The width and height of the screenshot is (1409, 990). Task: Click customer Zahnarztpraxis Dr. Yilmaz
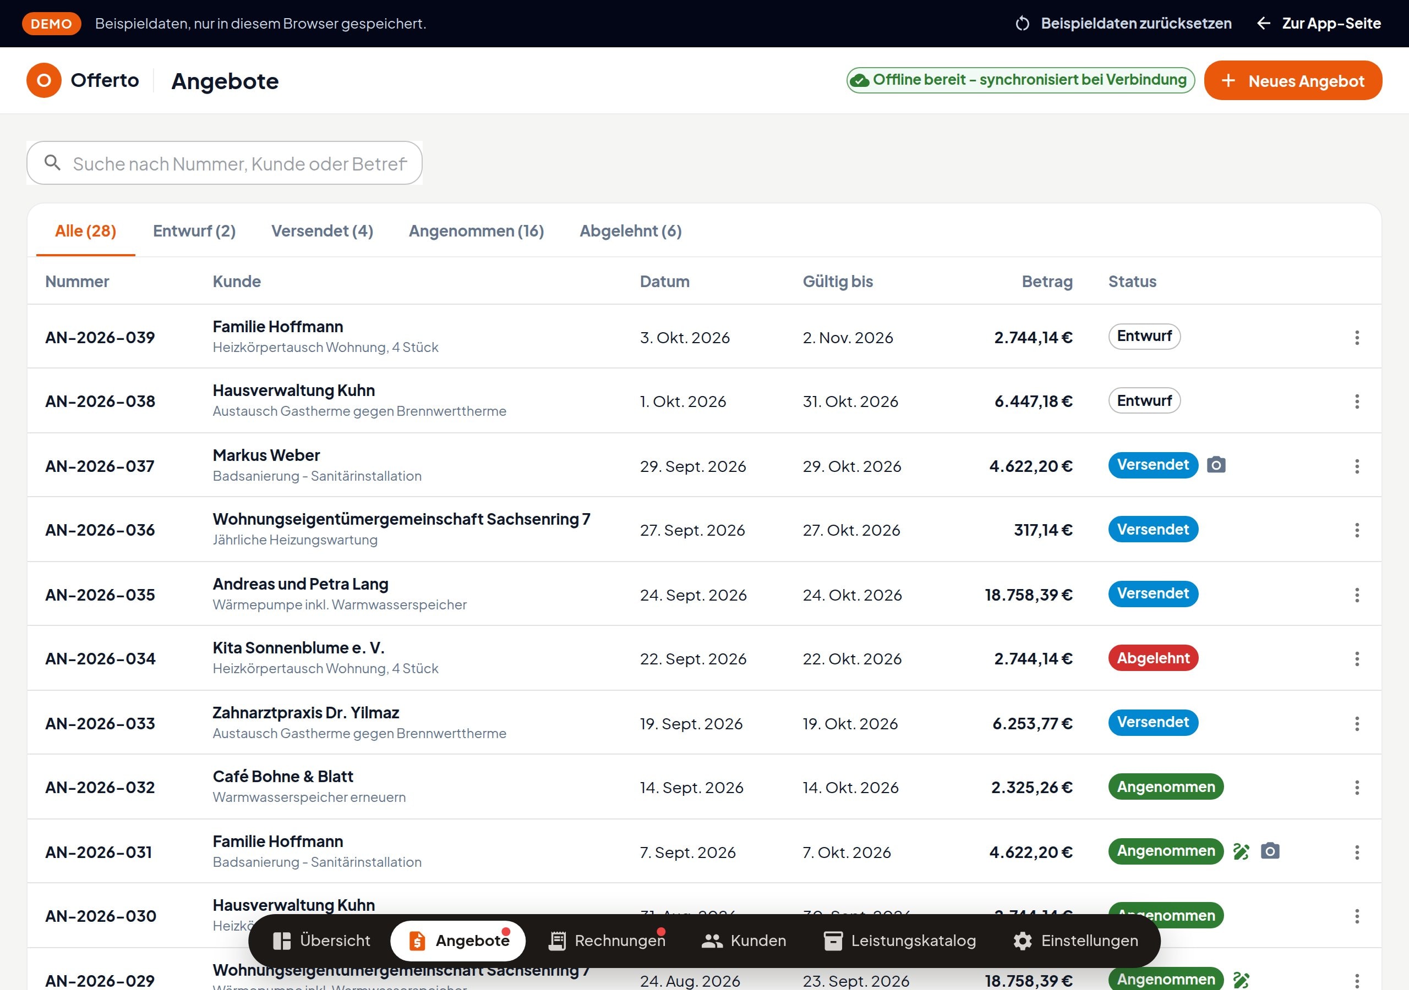pos(305,713)
